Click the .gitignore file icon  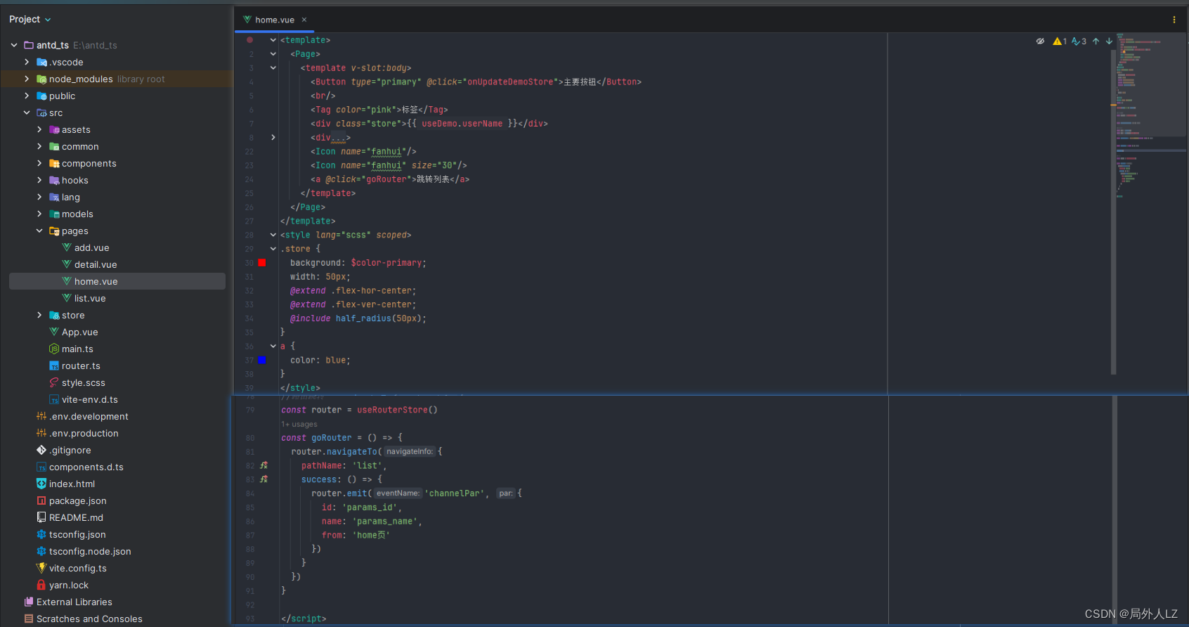click(x=41, y=450)
